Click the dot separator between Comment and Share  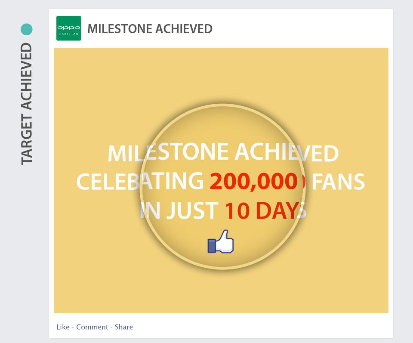click(x=111, y=328)
